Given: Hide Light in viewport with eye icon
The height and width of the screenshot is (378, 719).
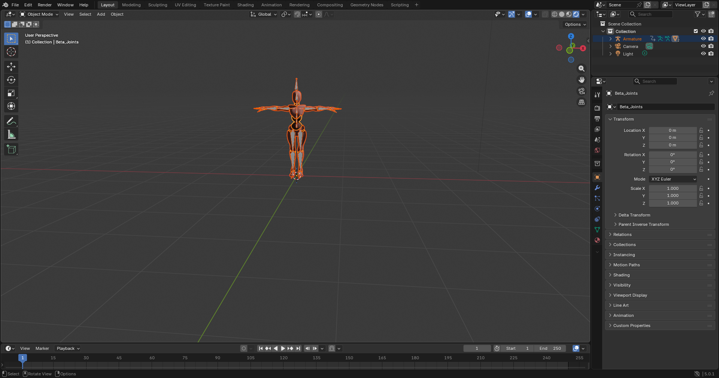Looking at the screenshot, I should click(703, 54).
